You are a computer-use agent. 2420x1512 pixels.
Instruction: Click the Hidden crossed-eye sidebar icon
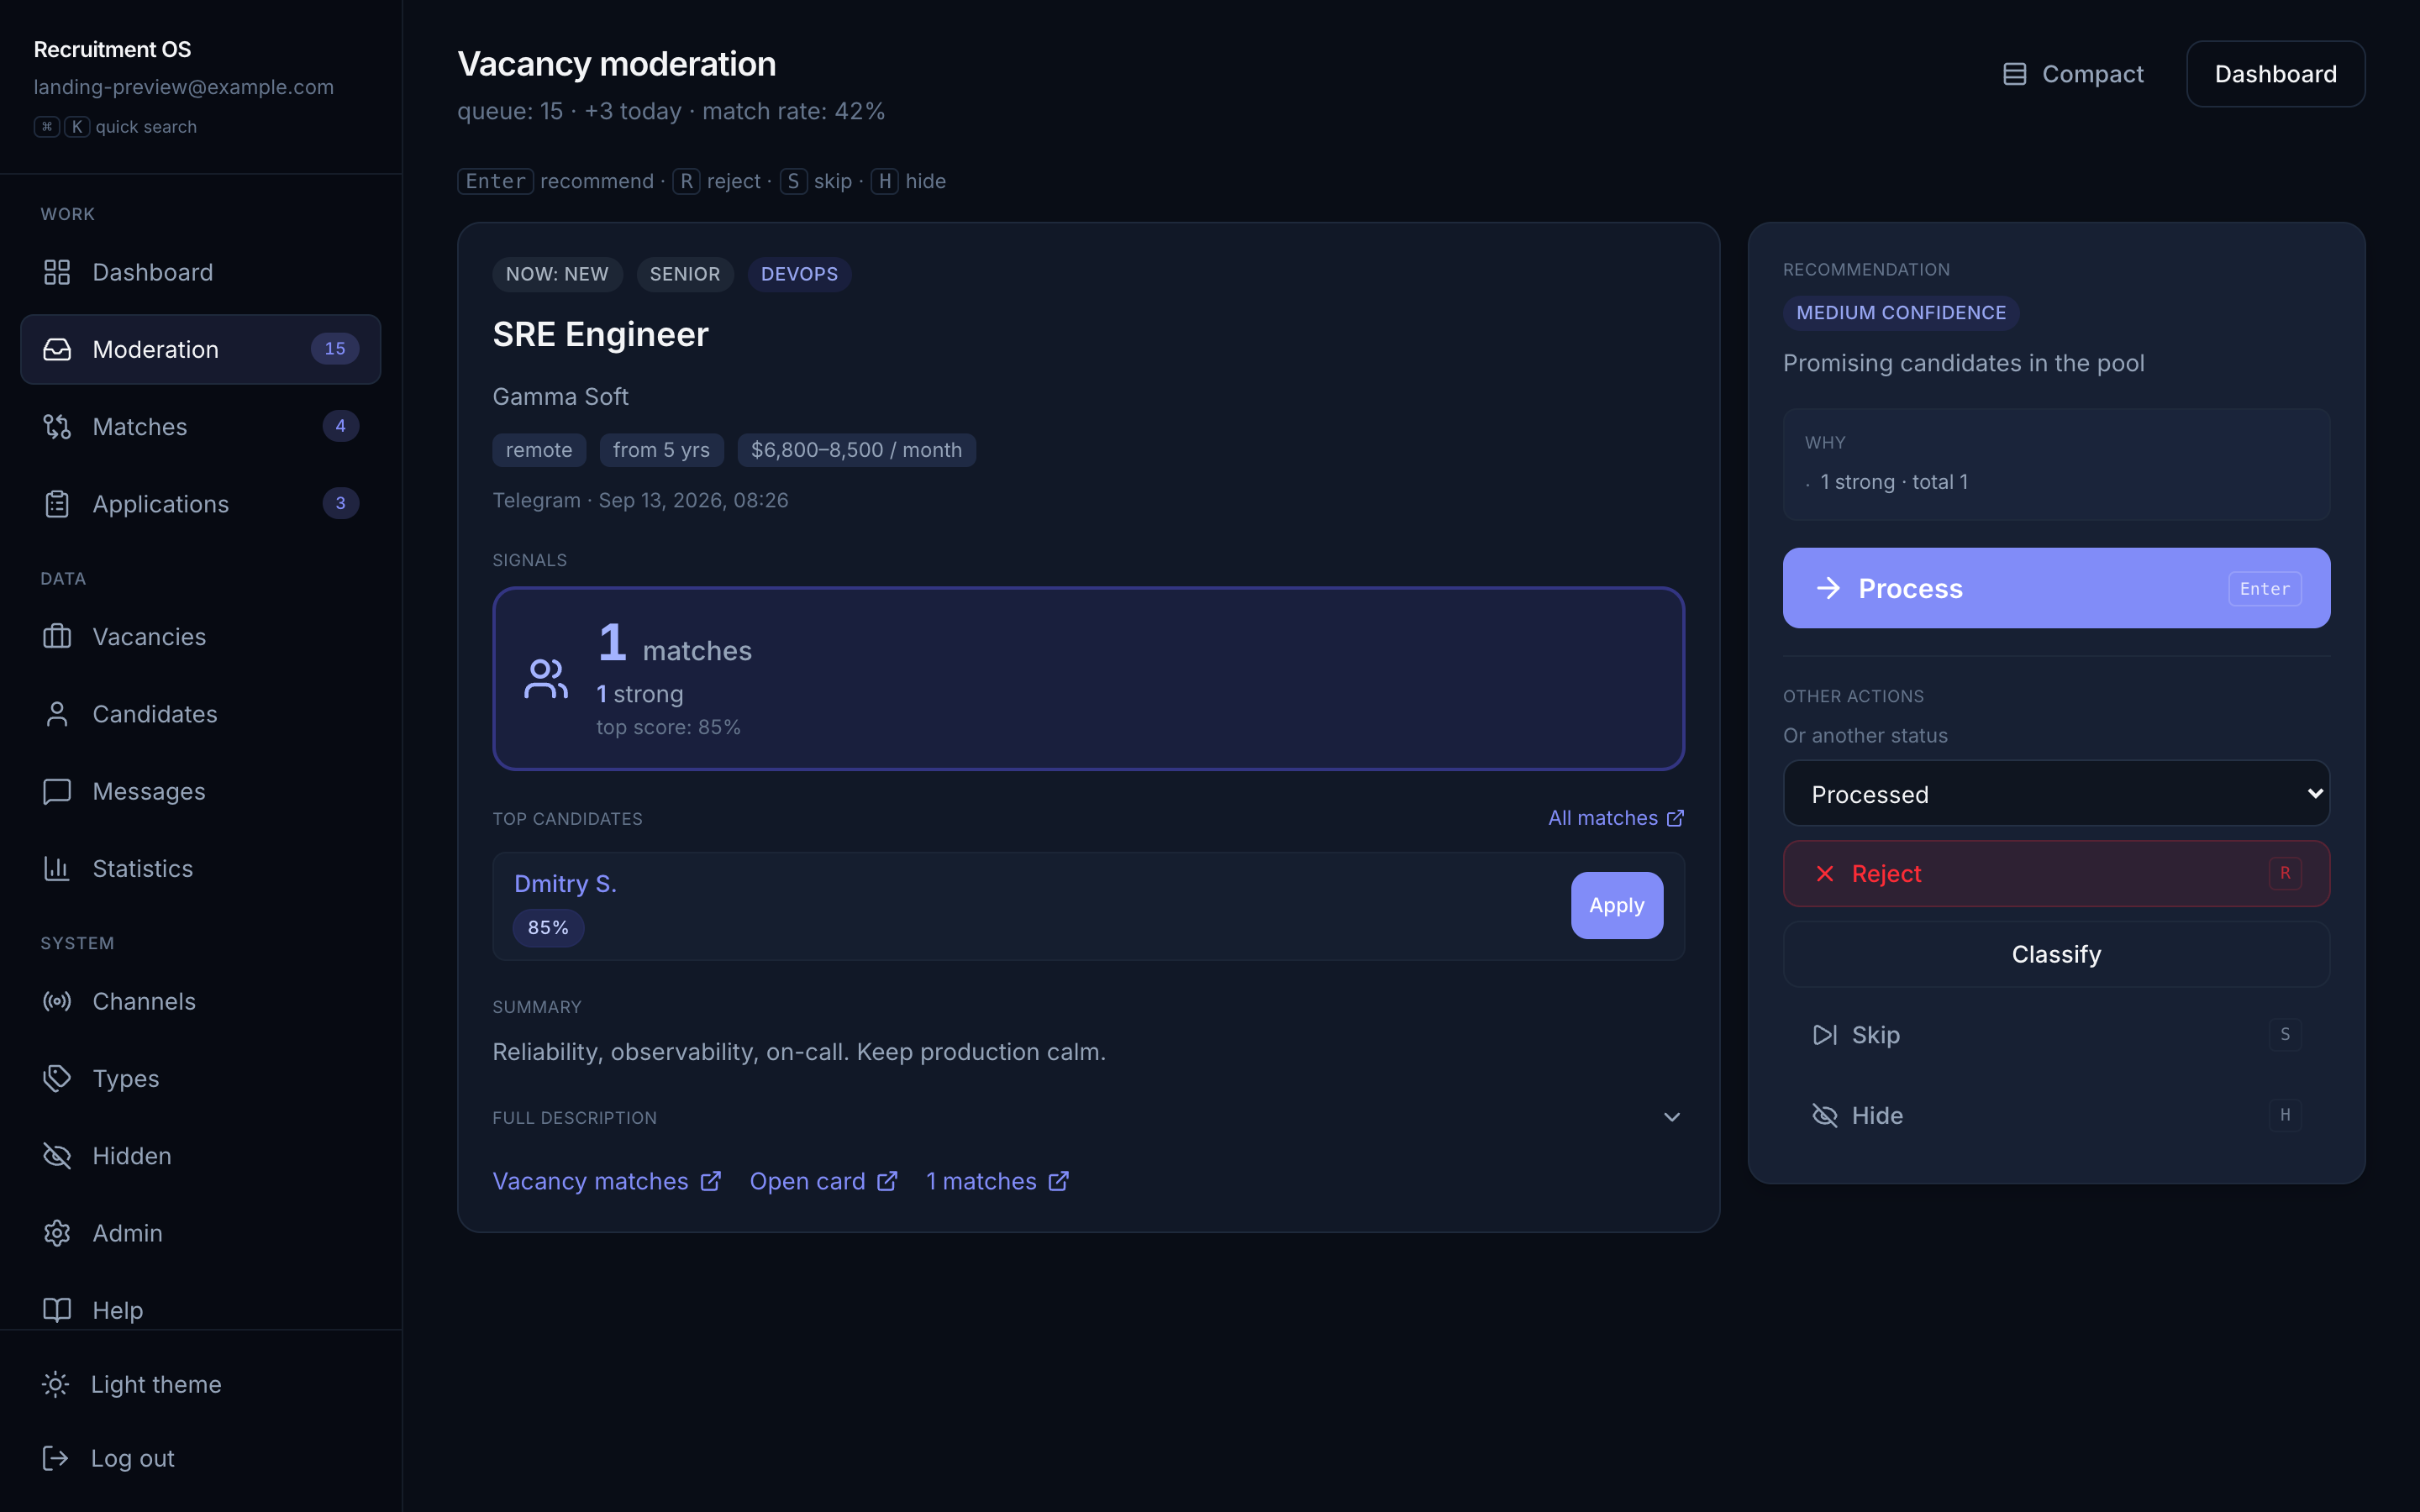(x=57, y=1156)
